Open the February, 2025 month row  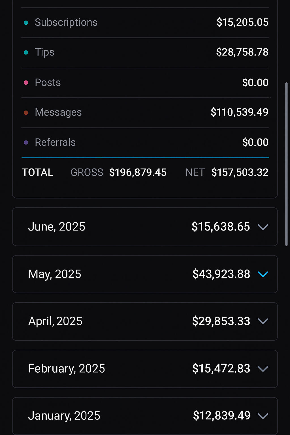[x=67, y=369]
